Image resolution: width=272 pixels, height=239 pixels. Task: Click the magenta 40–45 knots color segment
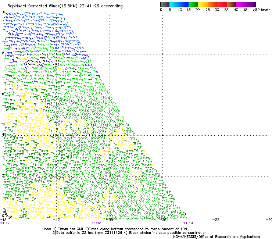click(241, 4)
